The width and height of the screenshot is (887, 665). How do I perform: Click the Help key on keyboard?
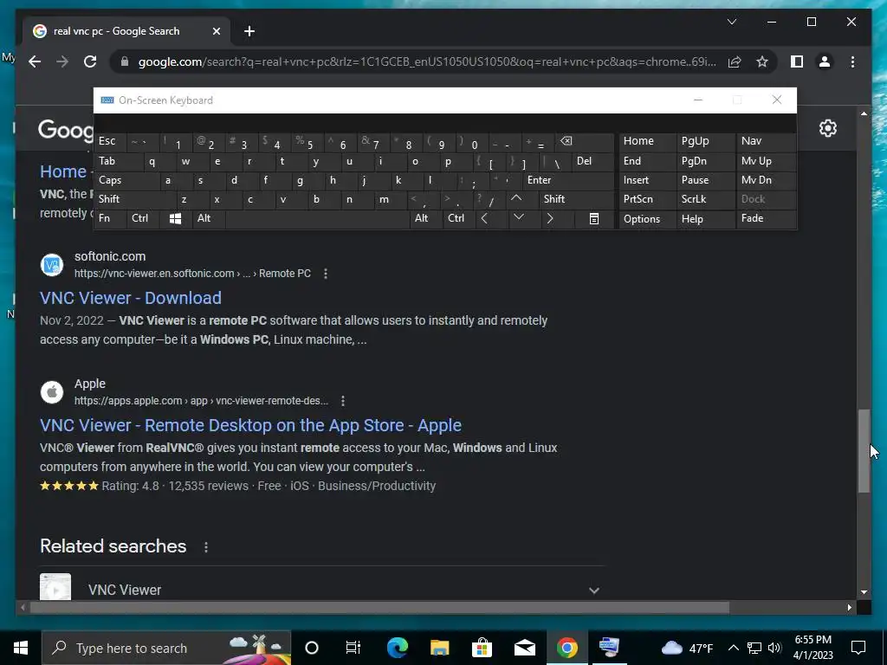[x=705, y=219]
